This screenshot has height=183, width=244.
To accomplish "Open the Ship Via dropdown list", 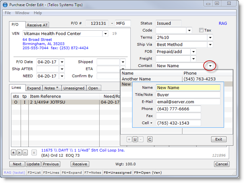I will click(x=210, y=45).
